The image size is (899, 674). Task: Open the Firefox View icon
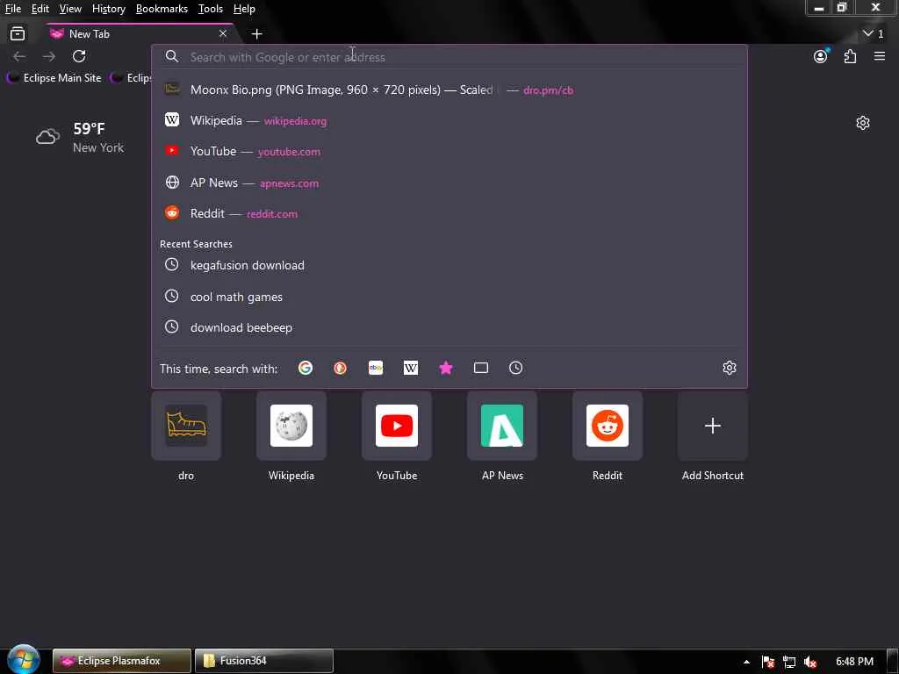click(18, 34)
